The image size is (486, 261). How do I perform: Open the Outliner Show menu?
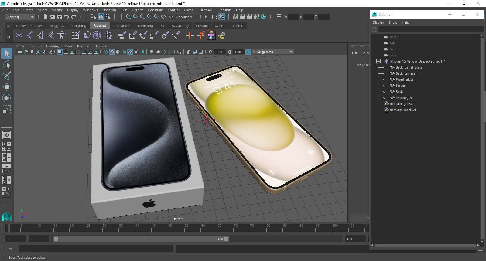point(393,22)
